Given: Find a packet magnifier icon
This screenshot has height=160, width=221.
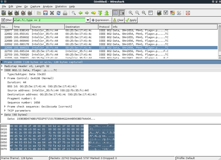Looking at the screenshot, I should click(x=74, y=13).
